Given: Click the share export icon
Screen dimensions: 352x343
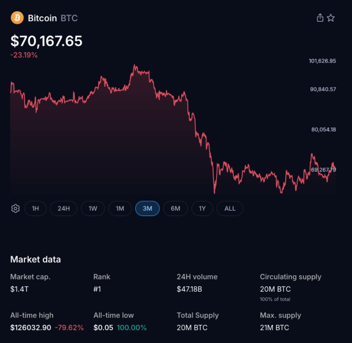Looking at the screenshot, I should click(x=320, y=18).
